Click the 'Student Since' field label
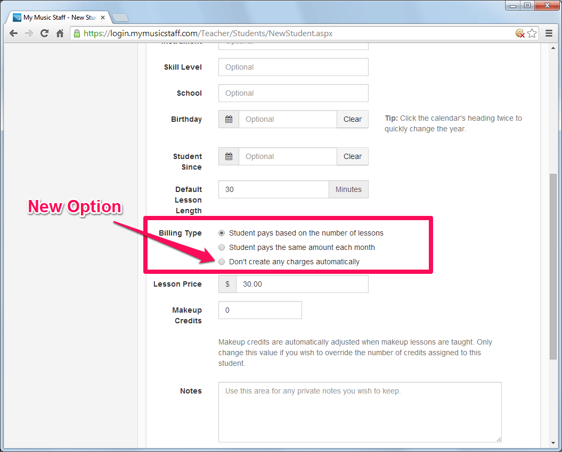This screenshot has height=452, width=562. [x=188, y=162]
